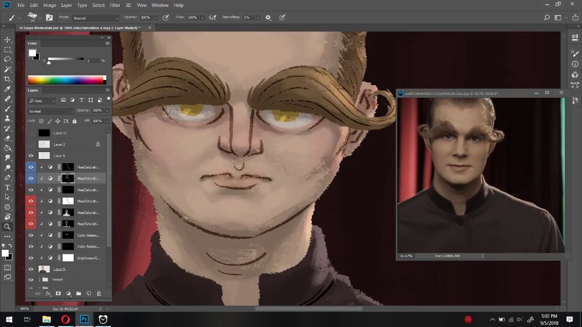Open the layer filter Kind dropdown

42,101
